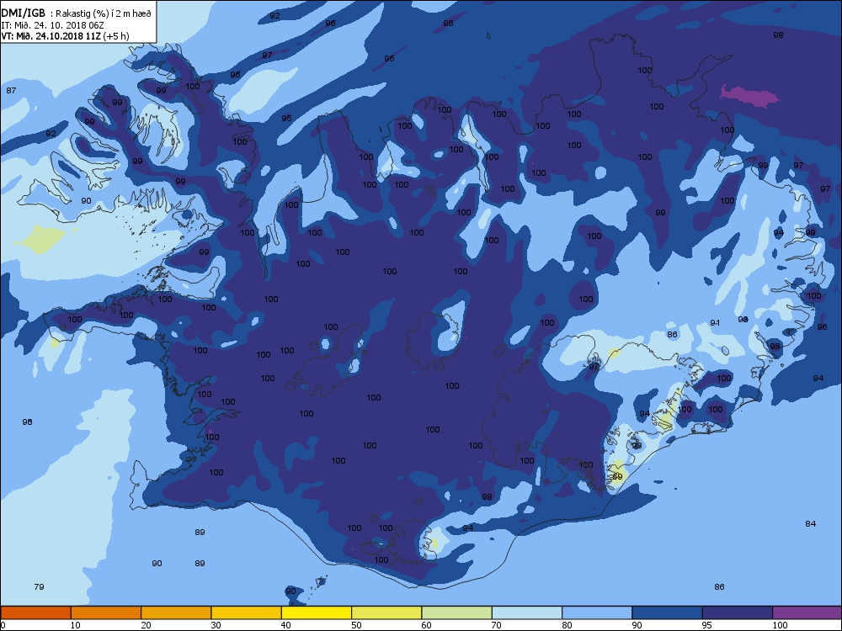Select the humidity value '59' on the map
Screen dimensions: 842x631
617,476
